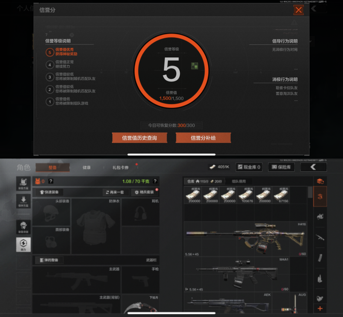Click the 勒索卡位队友 text
This screenshot has height=317, width=343.
[286, 88]
